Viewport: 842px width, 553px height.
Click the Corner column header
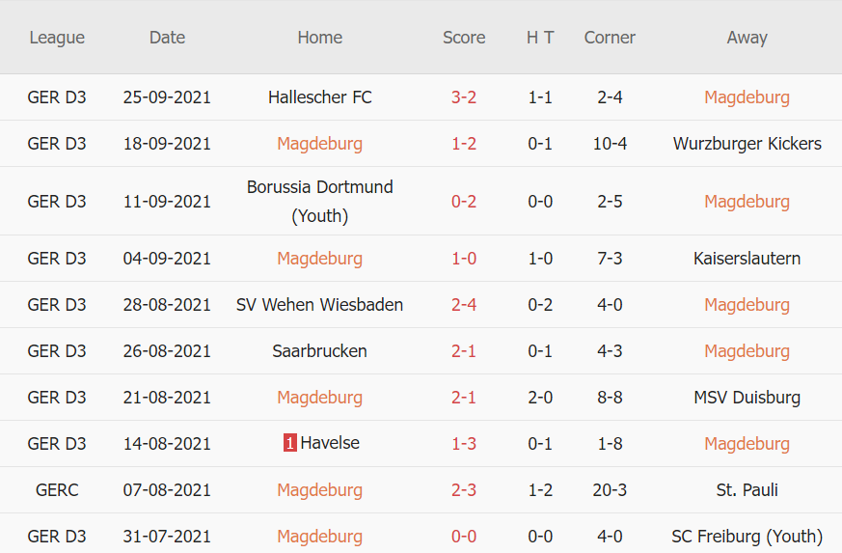(610, 38)
